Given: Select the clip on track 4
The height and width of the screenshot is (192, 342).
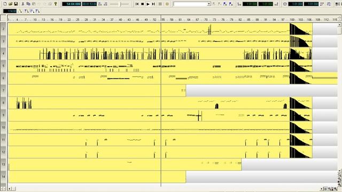Looking at the screenshot, I should (x=160, y=53).
